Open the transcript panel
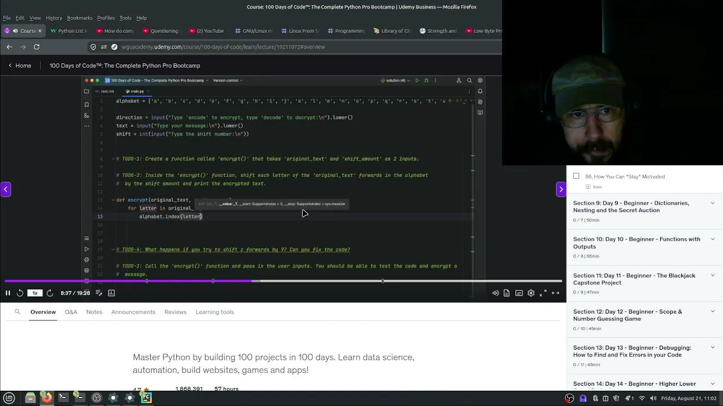The image size is (723, 406). [x=507, y=293]
